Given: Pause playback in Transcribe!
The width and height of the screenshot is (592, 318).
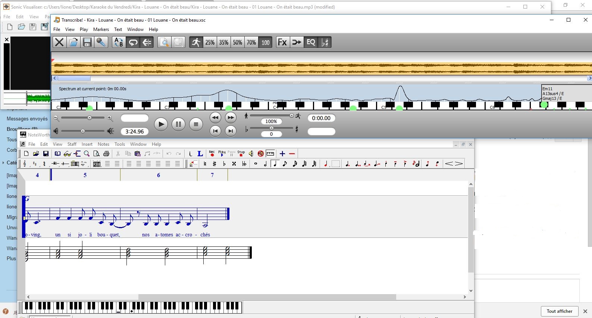Looking at the screenshot, I should 178,124.
